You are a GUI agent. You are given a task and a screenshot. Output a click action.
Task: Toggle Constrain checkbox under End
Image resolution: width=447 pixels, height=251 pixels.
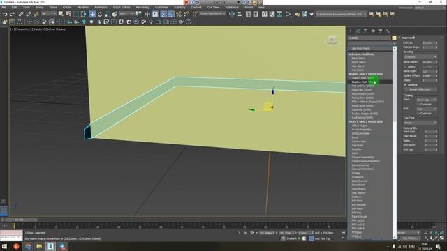(x=418, y=114)
